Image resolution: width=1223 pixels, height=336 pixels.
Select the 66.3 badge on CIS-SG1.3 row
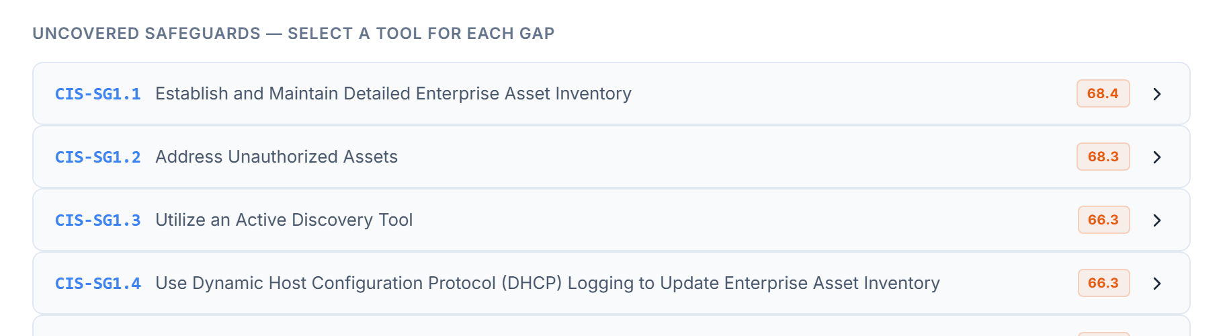(1103, 220)
